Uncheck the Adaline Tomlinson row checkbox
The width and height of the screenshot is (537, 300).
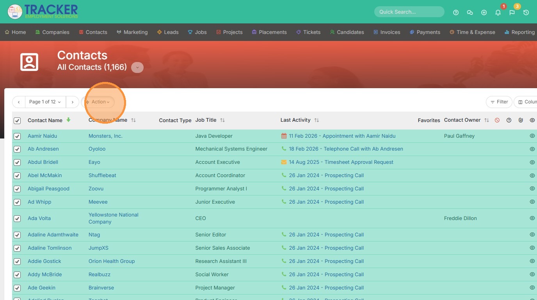point(17,248)
